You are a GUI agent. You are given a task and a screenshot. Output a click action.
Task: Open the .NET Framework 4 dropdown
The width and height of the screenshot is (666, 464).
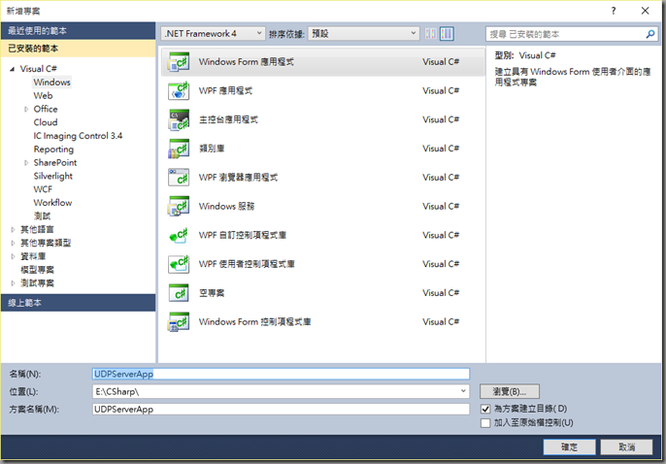pyautogui.click(x=213, y=34)
